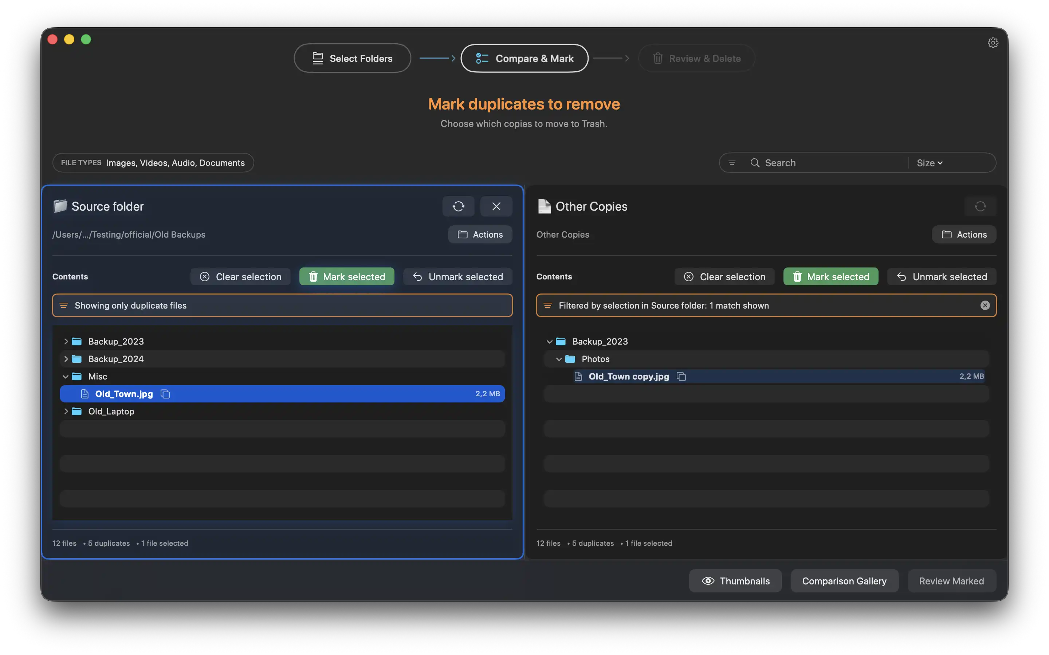Click the Review Marked button

(951, 581)
